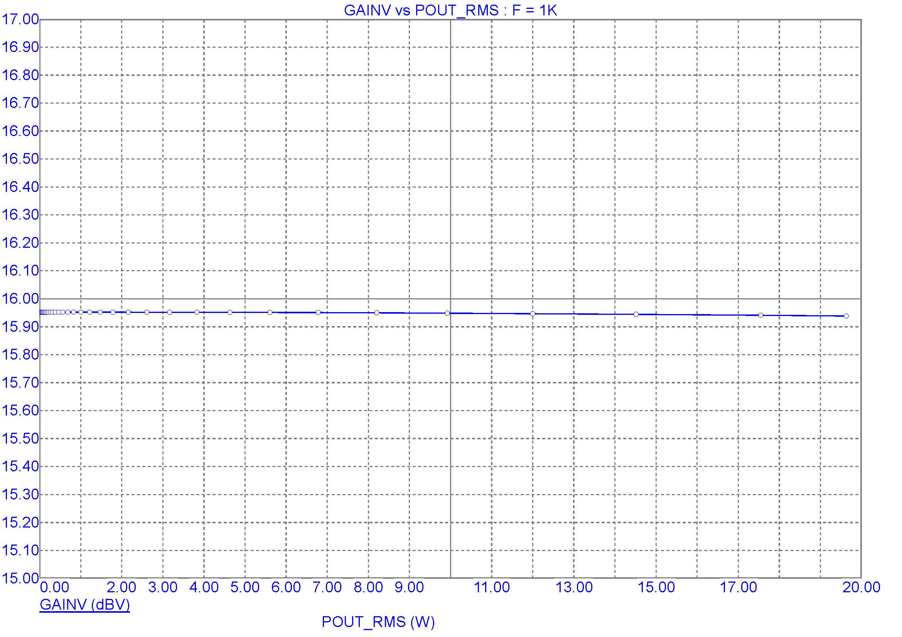
Task: Click the 0.00 x-axis label
Action: (x=55, y=588)
